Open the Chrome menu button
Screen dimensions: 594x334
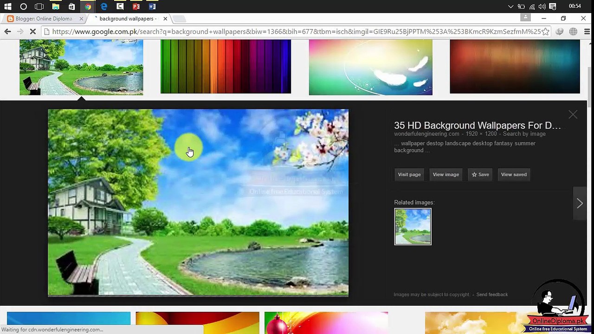coord(587,32)
